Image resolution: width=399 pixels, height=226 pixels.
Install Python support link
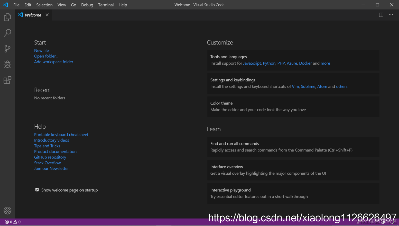click(x=269, y=63)
